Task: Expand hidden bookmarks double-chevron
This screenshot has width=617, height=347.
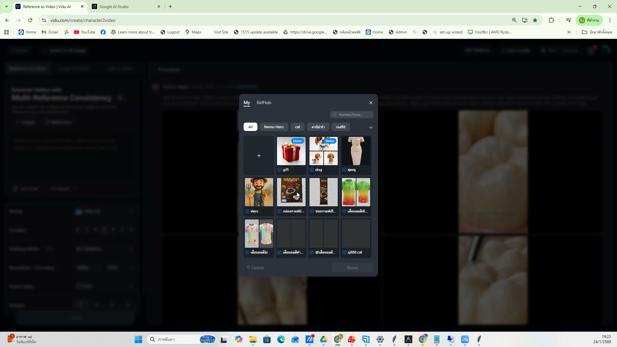Action: click(x=569, y=32)
